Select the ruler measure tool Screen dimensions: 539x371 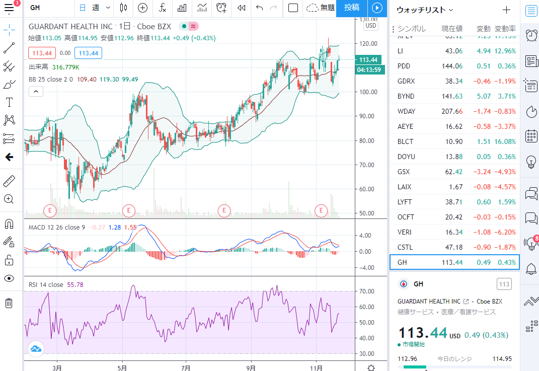click(x=9, y=181)
